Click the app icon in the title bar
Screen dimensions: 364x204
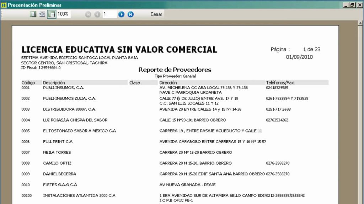tap(4, 5)
